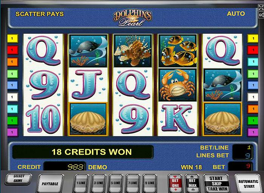
Task: Click the Bet Max button
Action: tap(192, 183)
